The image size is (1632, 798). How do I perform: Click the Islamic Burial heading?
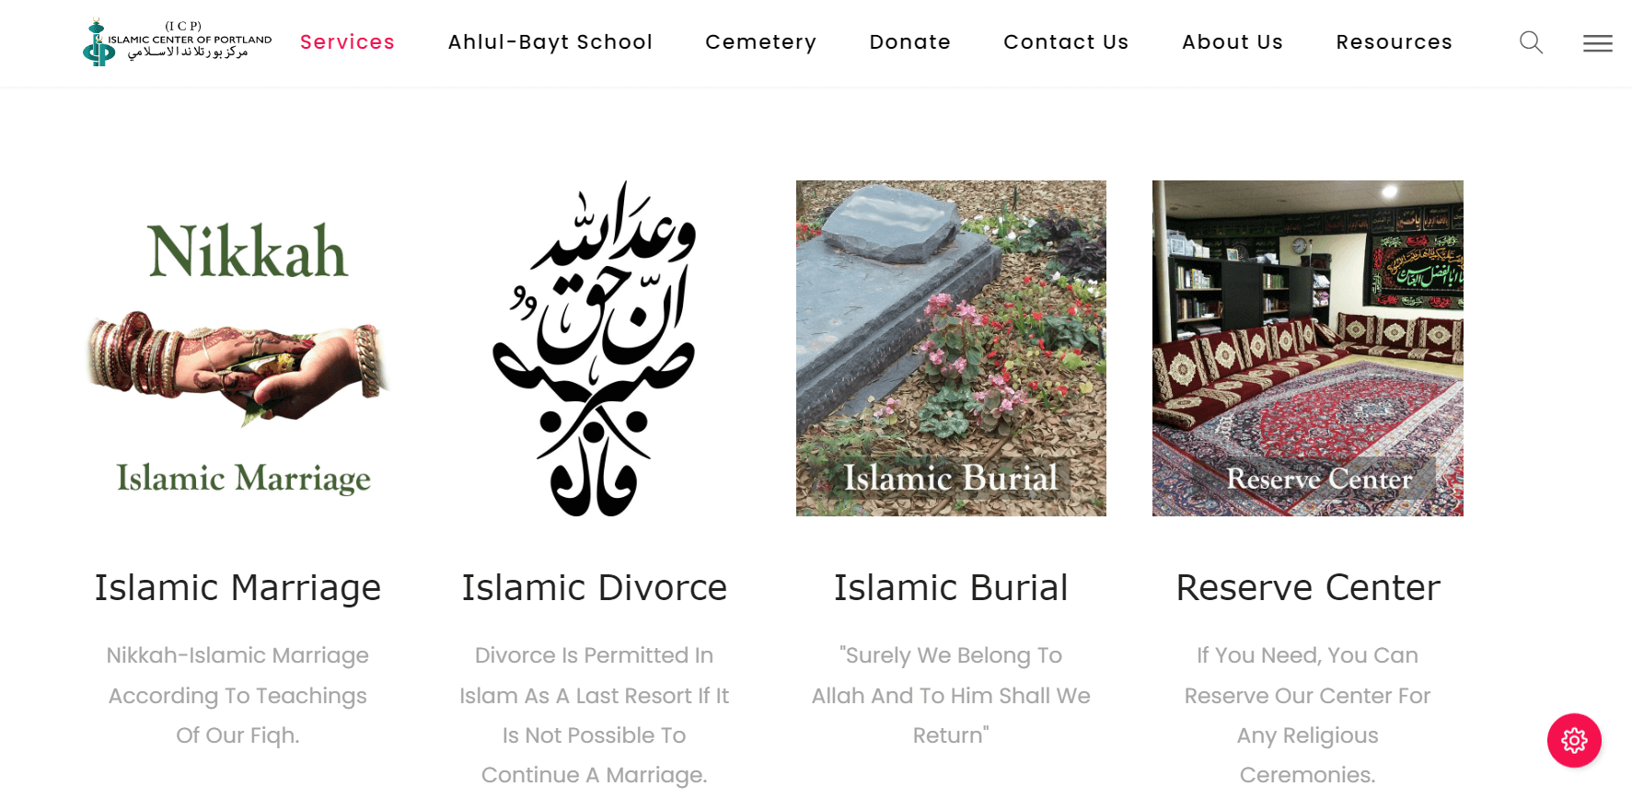tap(951, 587)
